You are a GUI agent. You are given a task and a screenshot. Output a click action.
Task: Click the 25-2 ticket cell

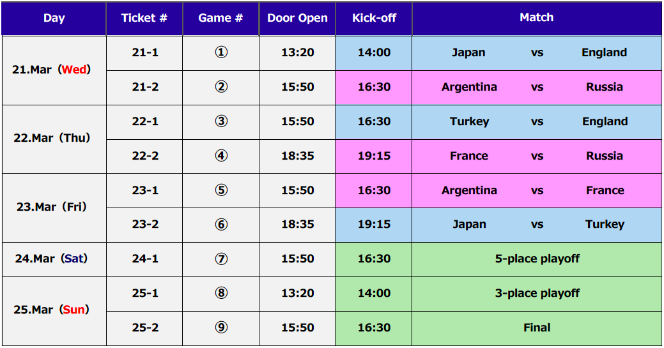(145, 328)
